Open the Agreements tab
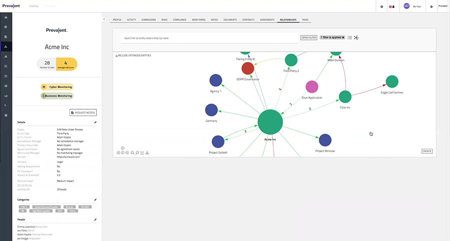This screenshot has width=450, height=241. pyautogui.click(x=267, y=20)
